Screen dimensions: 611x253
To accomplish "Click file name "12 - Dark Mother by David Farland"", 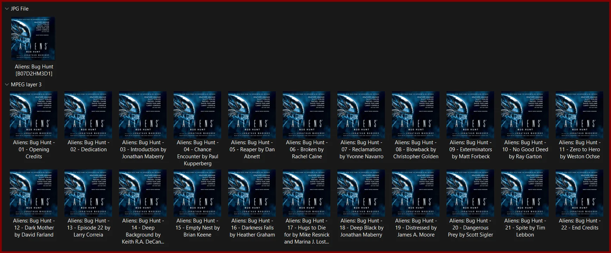I will [x=34, y=228].
